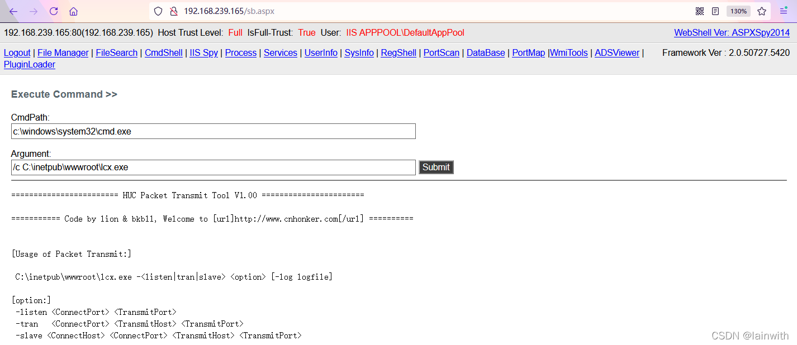Select the 'Code by lion & bkbll' line

tap(212, 219)
